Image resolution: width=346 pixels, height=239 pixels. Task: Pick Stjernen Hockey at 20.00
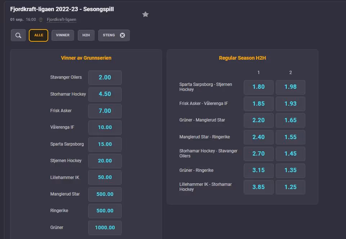click(105, 161)
